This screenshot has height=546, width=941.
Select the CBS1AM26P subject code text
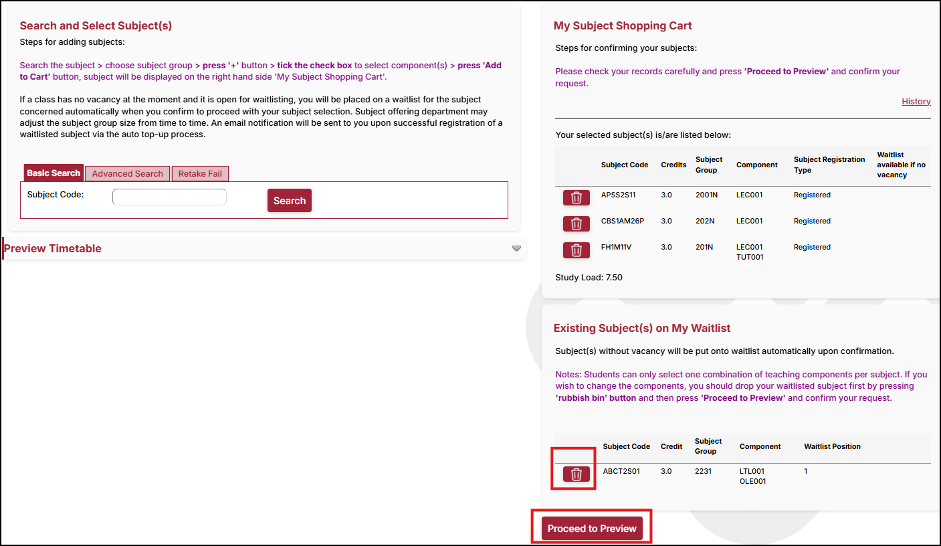click(x=622, y=221)
